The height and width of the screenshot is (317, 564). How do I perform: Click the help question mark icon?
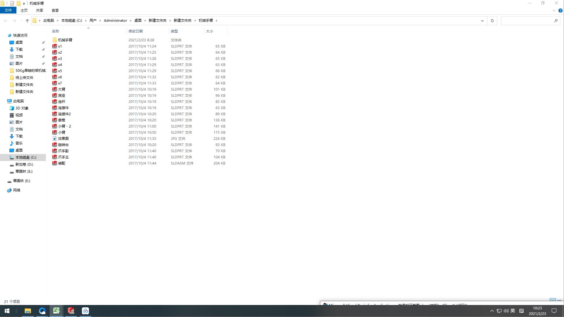pyautogui.click(x=560, y=11)
